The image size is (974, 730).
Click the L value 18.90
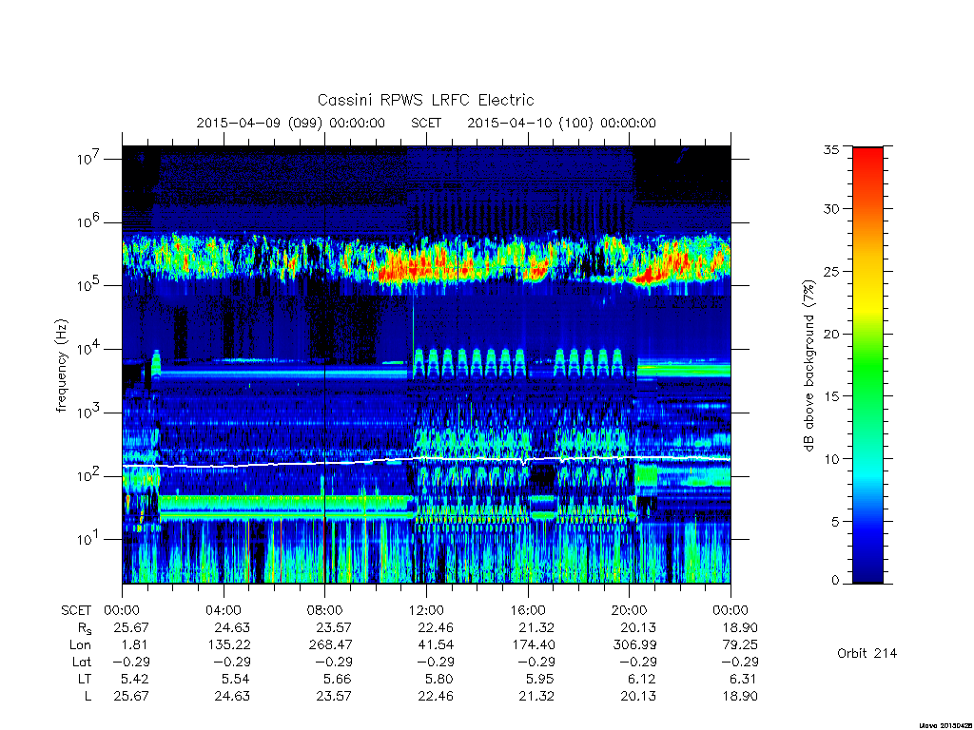[x=740, y=696]
